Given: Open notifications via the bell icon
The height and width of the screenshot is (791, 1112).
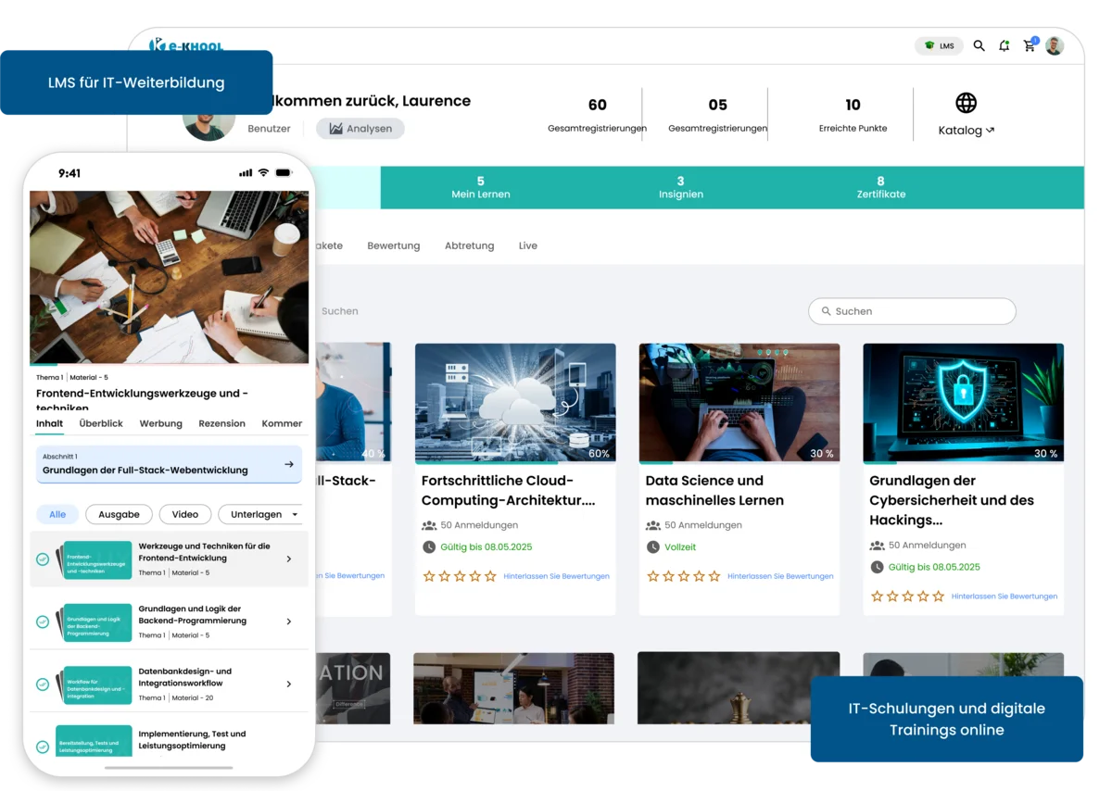Looking at the screenshot, I should [1004, 44].
